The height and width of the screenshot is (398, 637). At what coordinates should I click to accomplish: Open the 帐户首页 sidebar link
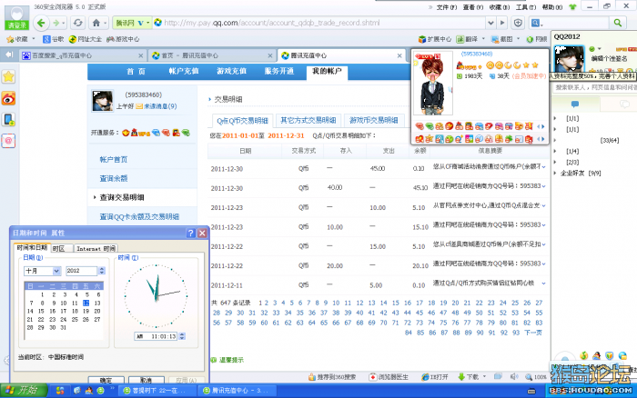coord(114,159)
